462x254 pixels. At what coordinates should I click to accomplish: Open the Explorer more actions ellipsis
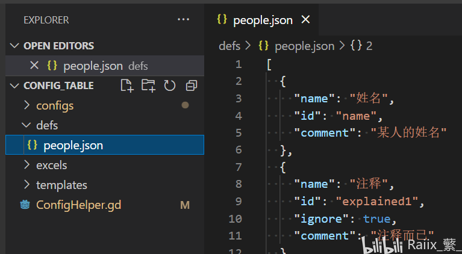(x=183, y=19)
